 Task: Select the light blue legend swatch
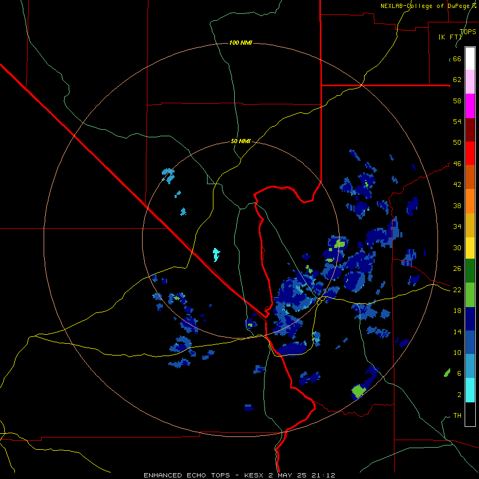(x=470, y=366)
